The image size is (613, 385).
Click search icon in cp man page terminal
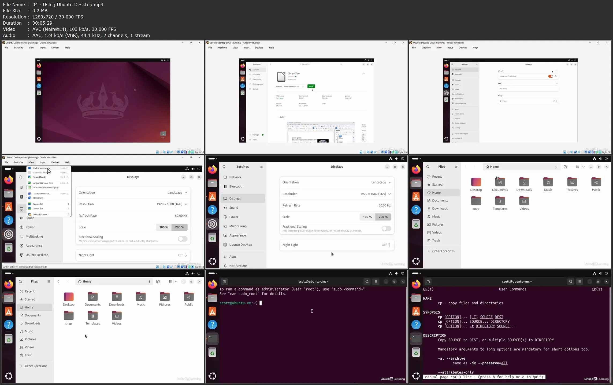pos(570,281)
